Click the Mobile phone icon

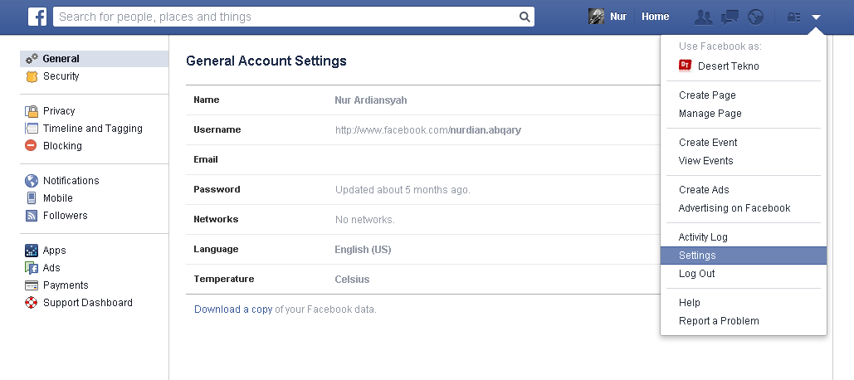(32, 197)
